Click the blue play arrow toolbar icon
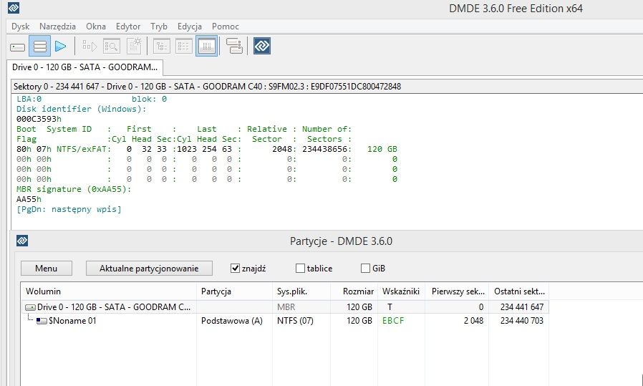 point(61,46)
